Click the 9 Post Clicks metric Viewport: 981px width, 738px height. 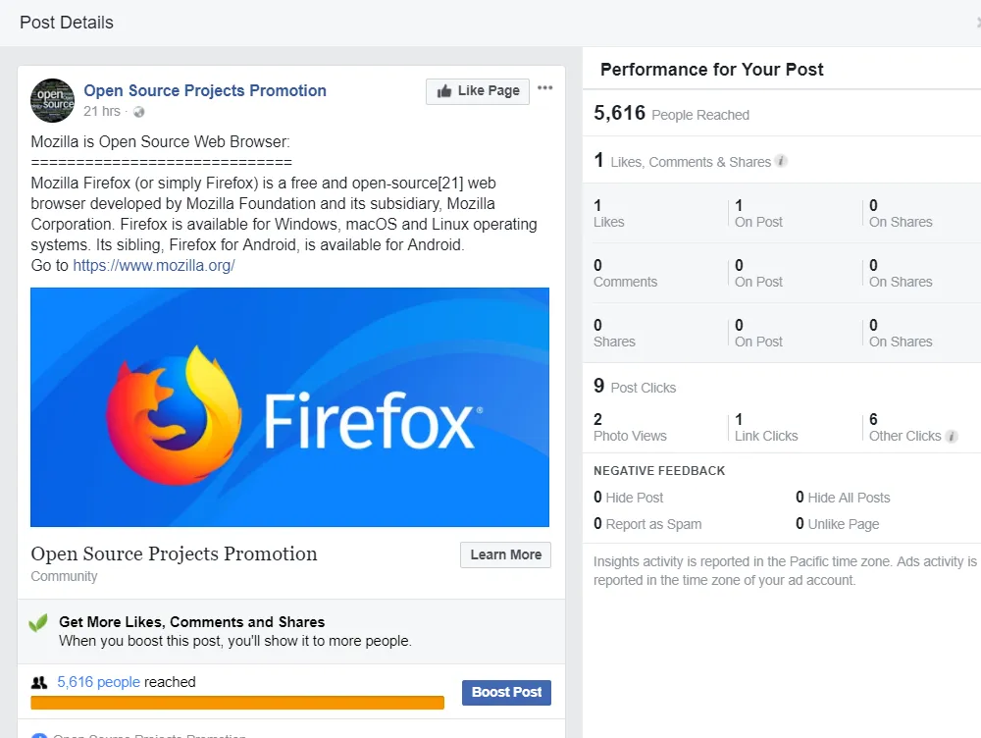635,387
